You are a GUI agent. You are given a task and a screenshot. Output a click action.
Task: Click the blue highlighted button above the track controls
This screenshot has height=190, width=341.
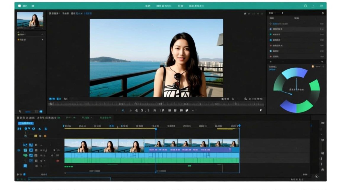pyautogui.click(x=26, y=123)
